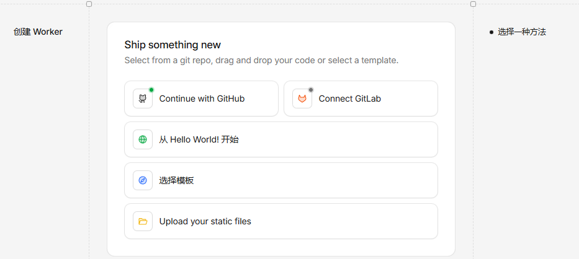Click the 创建 Worker page title
The width and height of the screenshot is (579, 259).
[x=38, y=32]
